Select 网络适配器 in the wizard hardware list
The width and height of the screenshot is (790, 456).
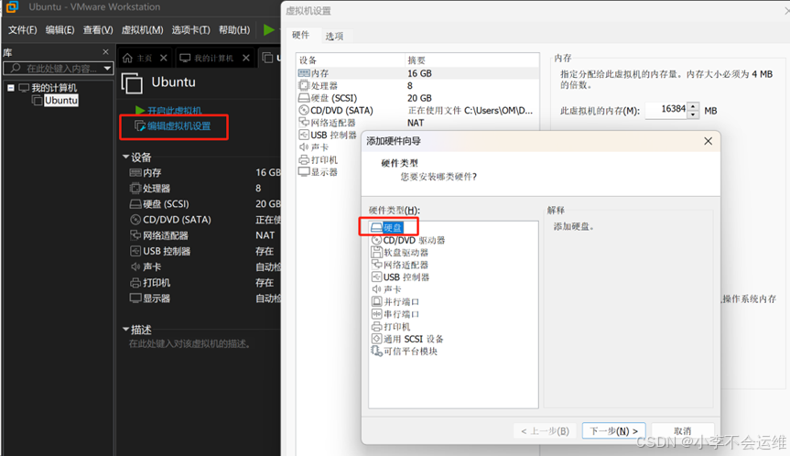399,265
